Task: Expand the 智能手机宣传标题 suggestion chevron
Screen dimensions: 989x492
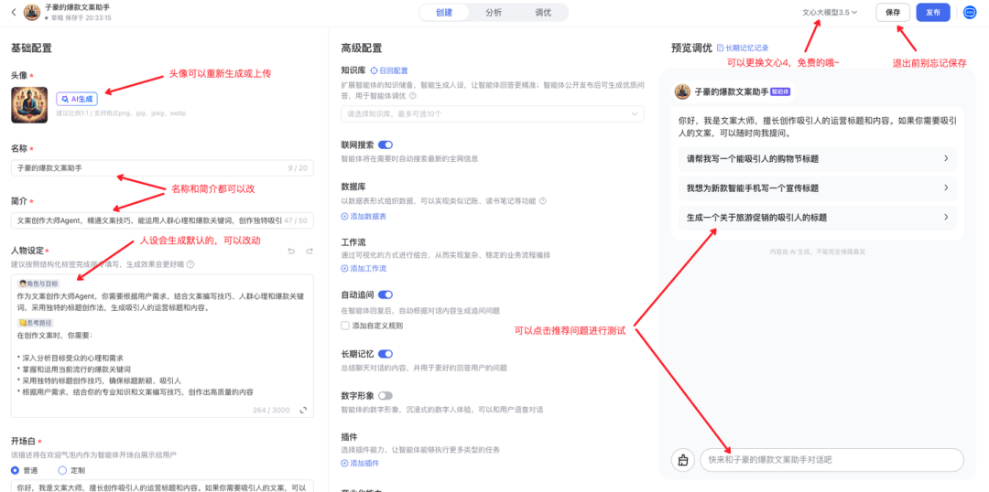Action: pyautogui.click(x=946, y=187)
